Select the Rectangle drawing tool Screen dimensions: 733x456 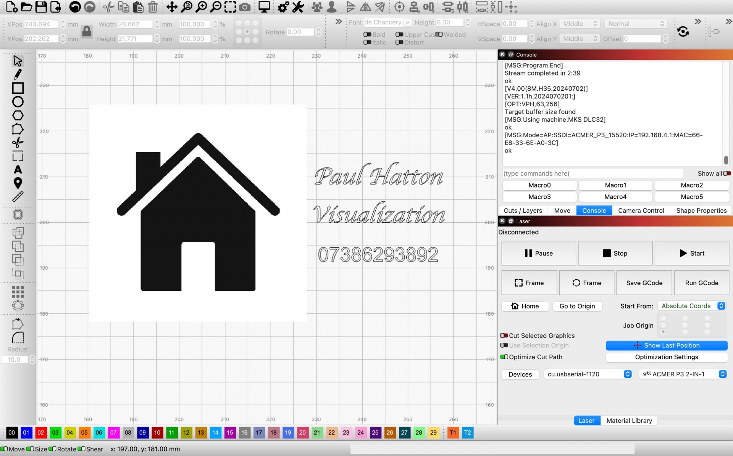[18, 88]
